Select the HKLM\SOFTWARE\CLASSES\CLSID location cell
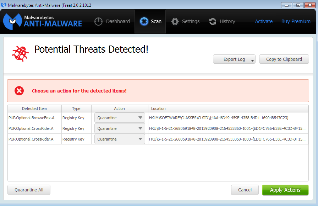The height and width of the screenshot is (206, 318). pos(228,118)
